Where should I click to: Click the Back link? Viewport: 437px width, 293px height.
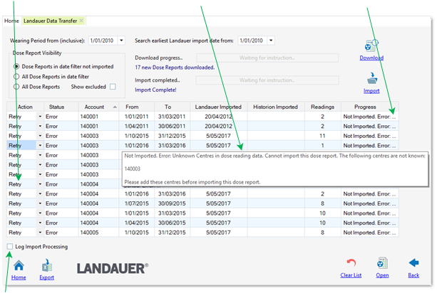click(x=413, y=275)
